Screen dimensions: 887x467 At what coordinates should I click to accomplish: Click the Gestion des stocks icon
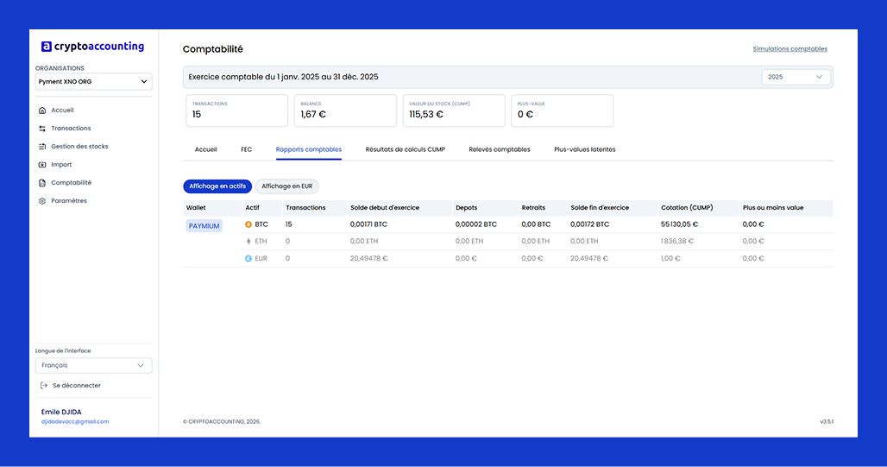coord(42,147)
